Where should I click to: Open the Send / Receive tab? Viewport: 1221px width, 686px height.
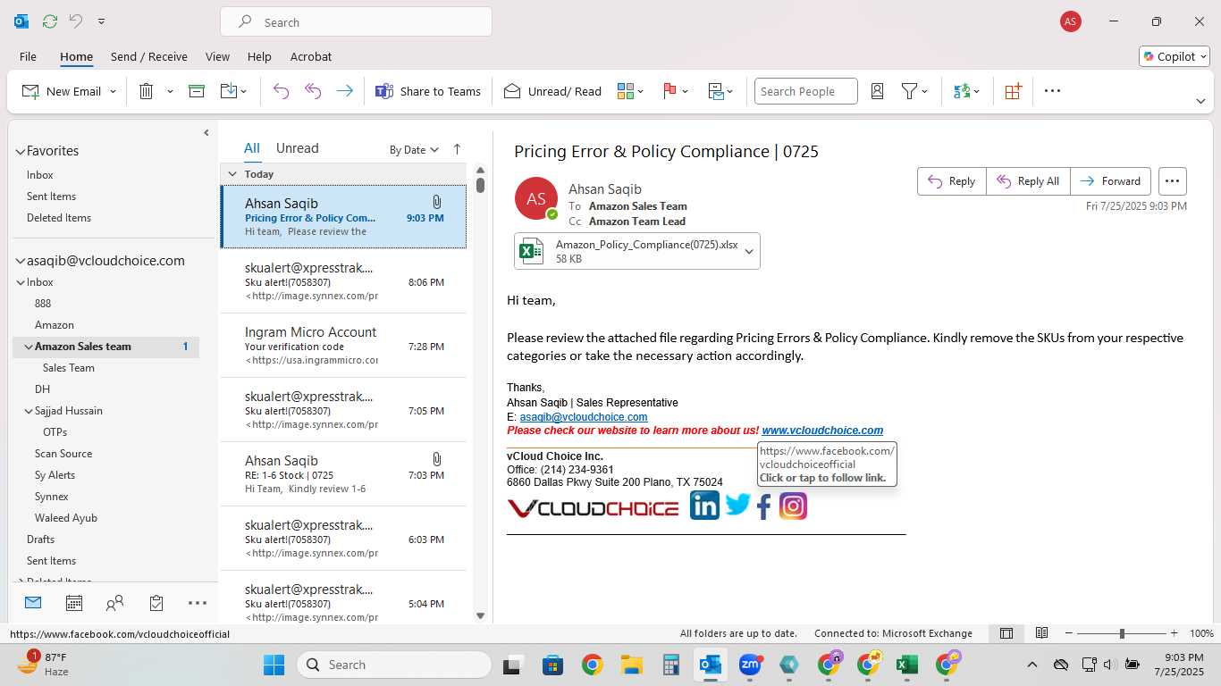[149, 56]
